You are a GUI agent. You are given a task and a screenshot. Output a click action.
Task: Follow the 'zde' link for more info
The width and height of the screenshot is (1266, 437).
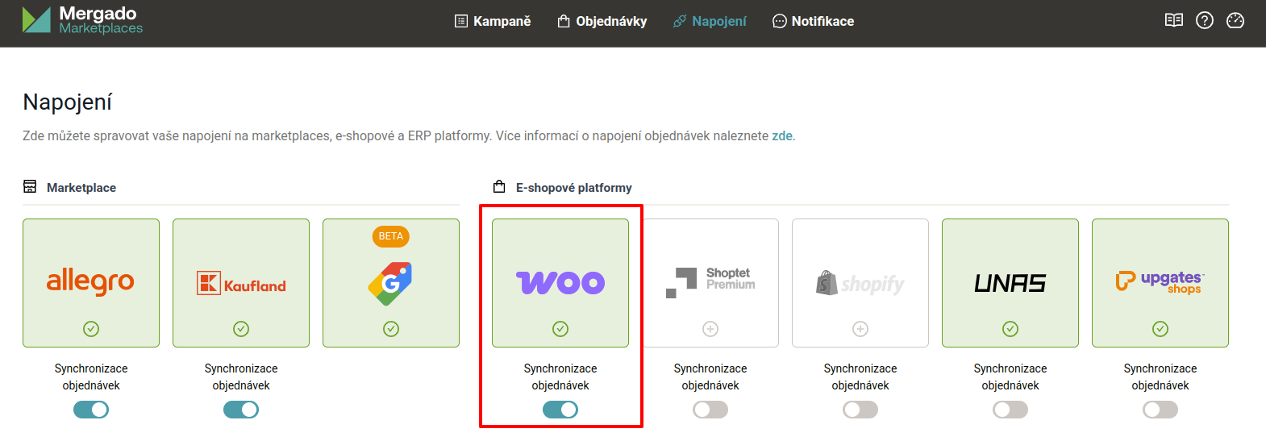point(782,135)
